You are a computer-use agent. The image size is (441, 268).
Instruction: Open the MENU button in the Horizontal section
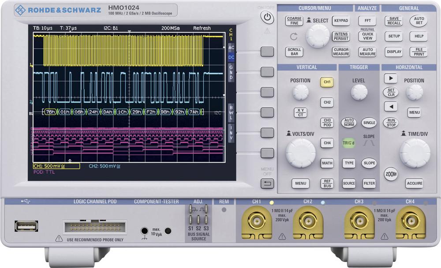tap(414, 112)
